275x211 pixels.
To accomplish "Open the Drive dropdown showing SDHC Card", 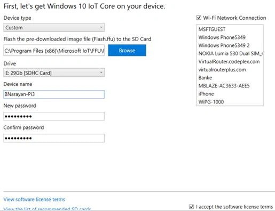I will tap(54, 72).
